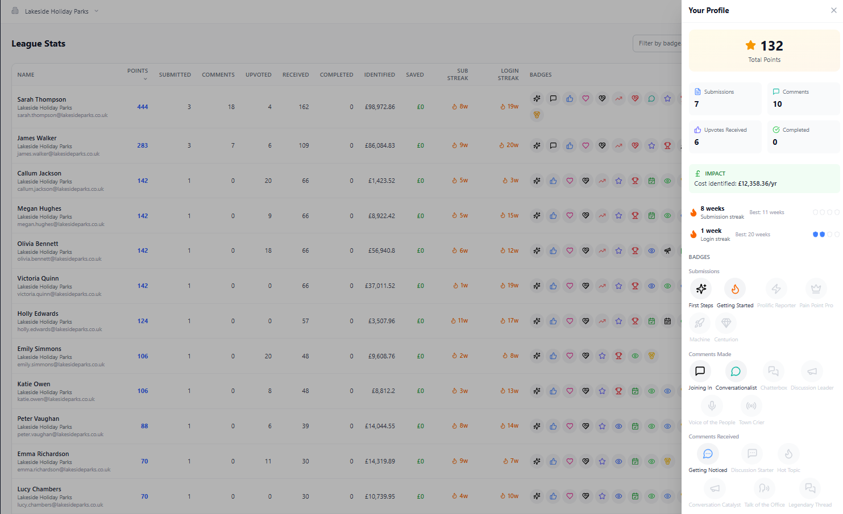This screenshot has height=514, width=843.
Task: Click the blue filled dot on the login streak tracker
Action: pyautogui.click(x=816, y=234)
